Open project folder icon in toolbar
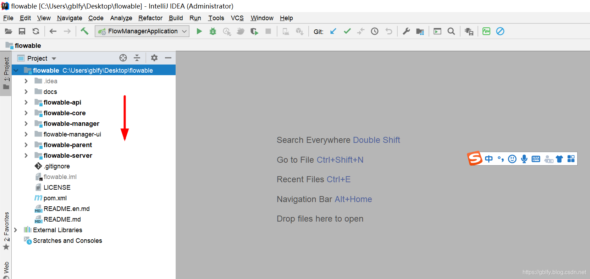Screen dimensions: 590x279 click(9, 32)
